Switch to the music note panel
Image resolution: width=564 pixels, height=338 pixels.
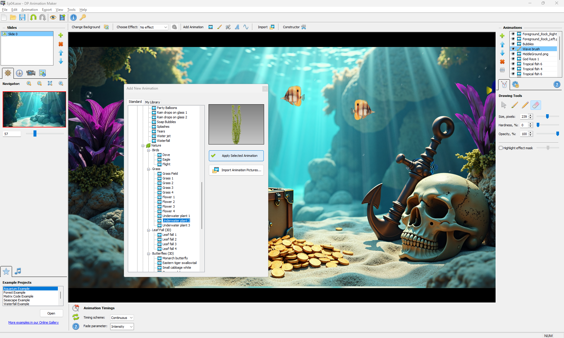pos(18,271)
